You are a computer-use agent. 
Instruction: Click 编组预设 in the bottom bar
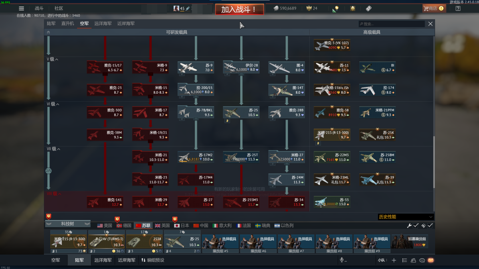pyautogui.click(x=152, y=260)
